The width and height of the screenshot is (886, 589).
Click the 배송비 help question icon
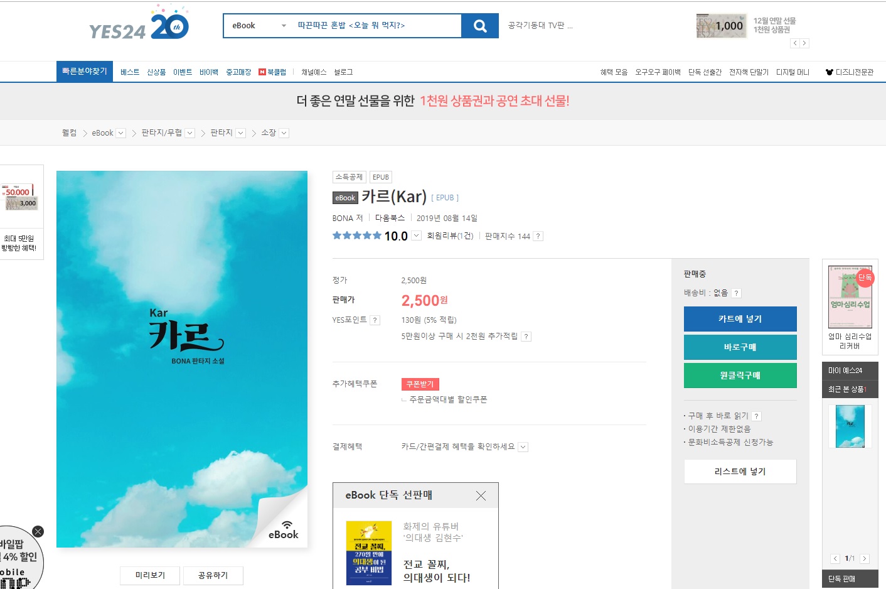tap(737, 293)
